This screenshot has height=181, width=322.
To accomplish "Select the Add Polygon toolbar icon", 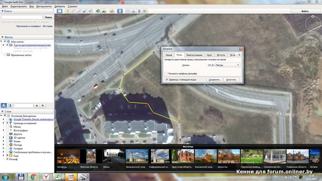I will click(x=73, y=11).
